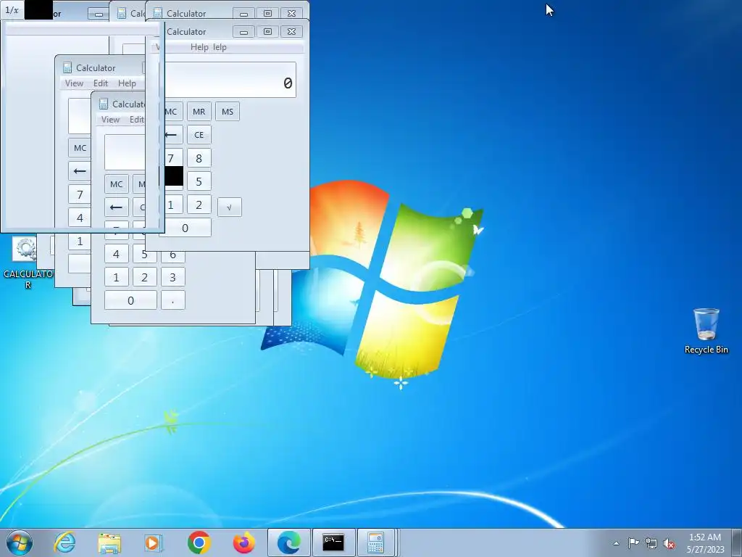The height and width of the screenshot is (557, 742).
Task: Click digit 2 beside the 3 key
Action: 144,277
